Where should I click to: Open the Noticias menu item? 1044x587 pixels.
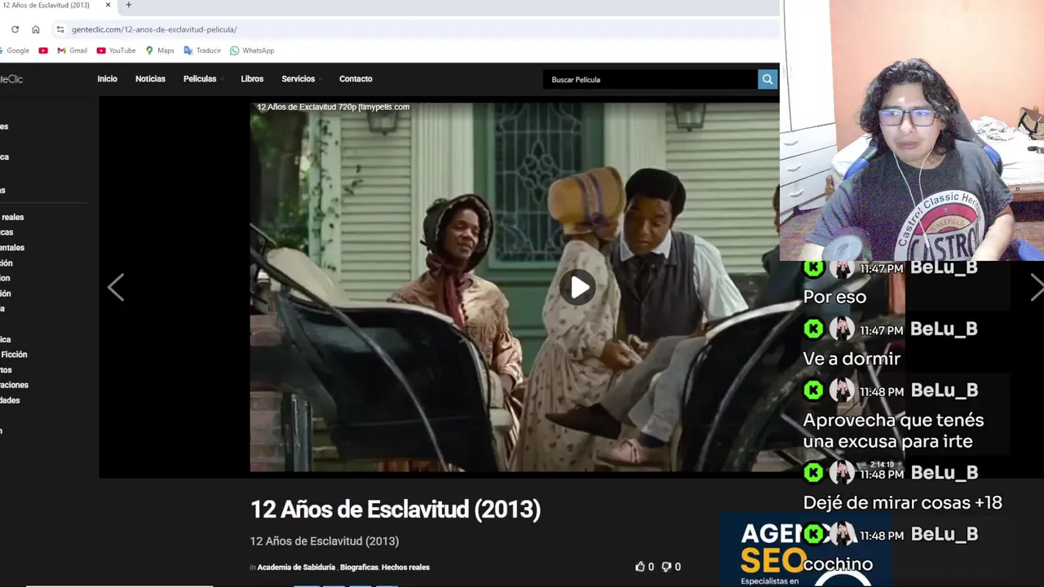150,79
